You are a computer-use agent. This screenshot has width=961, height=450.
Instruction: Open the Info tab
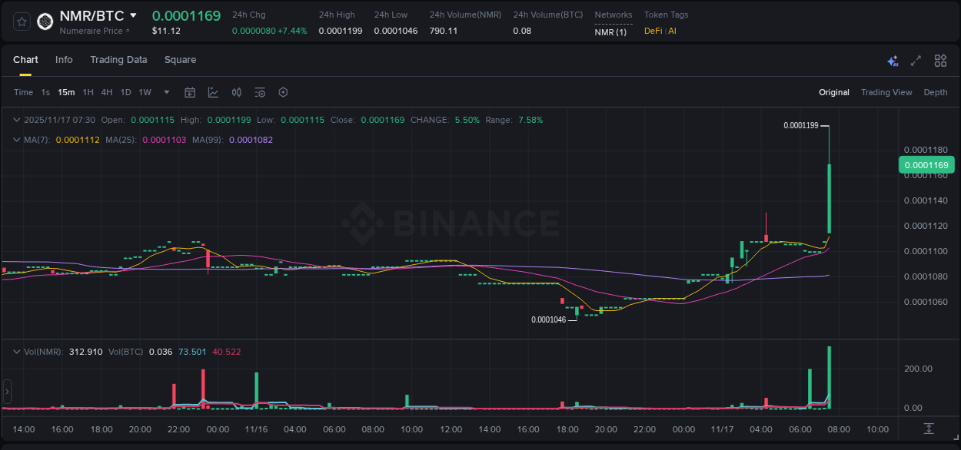[64, 59]
